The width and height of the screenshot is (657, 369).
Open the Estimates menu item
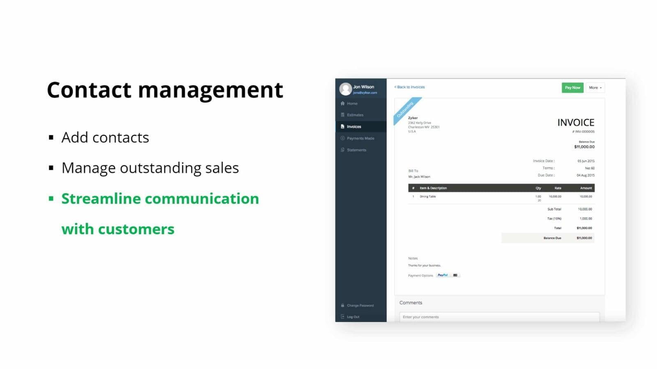361,115
